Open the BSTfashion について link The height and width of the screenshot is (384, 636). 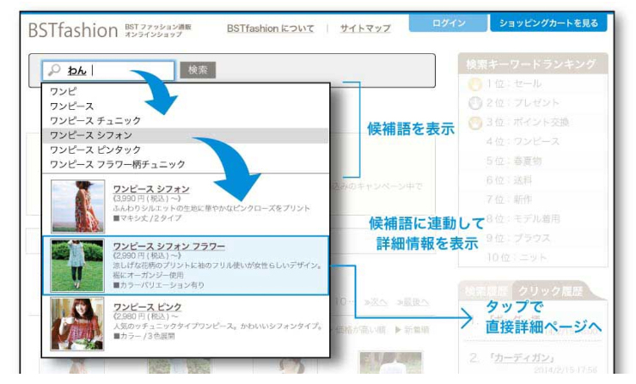click(272, 28)
